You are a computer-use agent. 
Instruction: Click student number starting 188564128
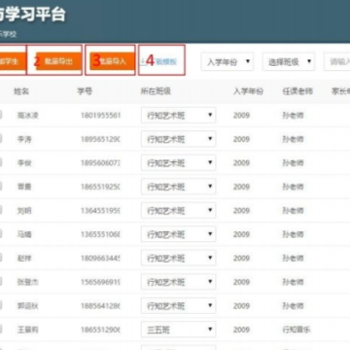tap(100, 306)
